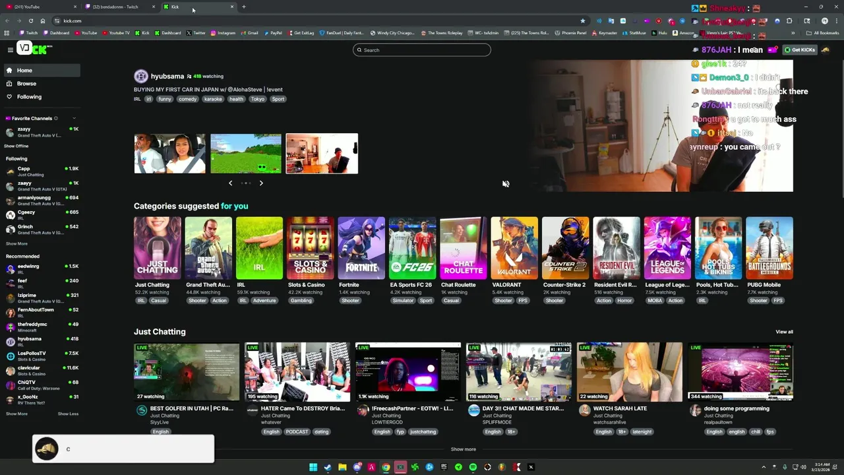Expand Show More under Following list
The image size is (844, 475).
(16, 243)
